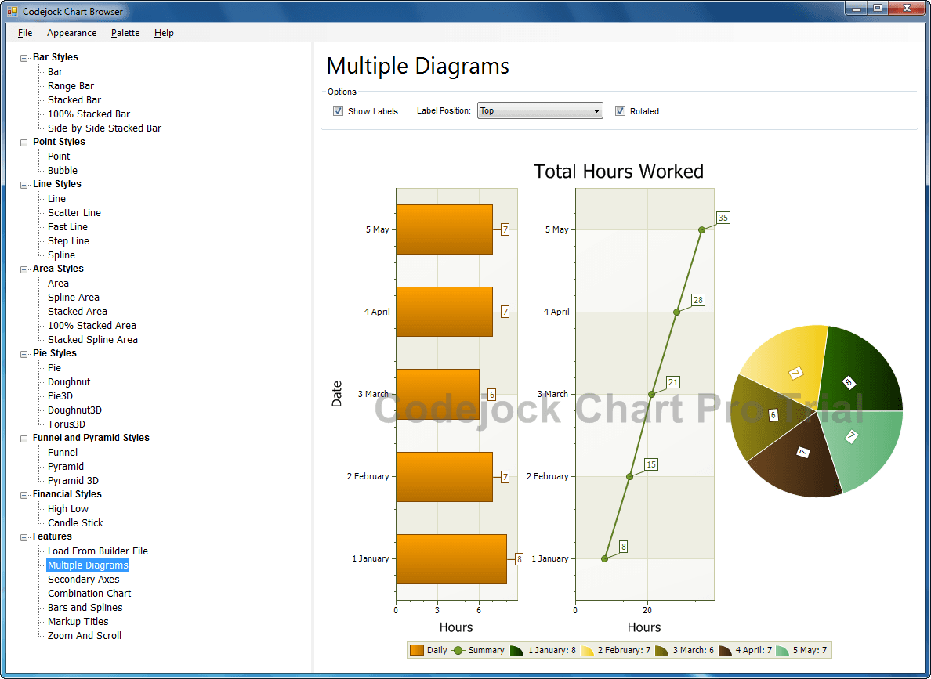This screenshot has width=931, height=679.
Task: Select Pyramid 3D chart item
Action: point(73,481)
